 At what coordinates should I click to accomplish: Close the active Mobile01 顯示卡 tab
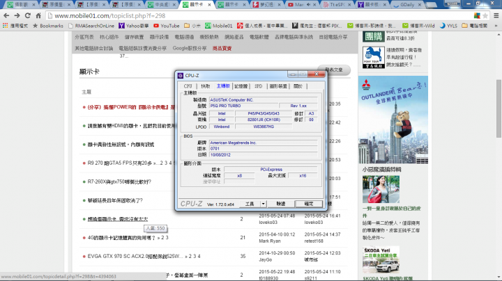click(209, 5)
